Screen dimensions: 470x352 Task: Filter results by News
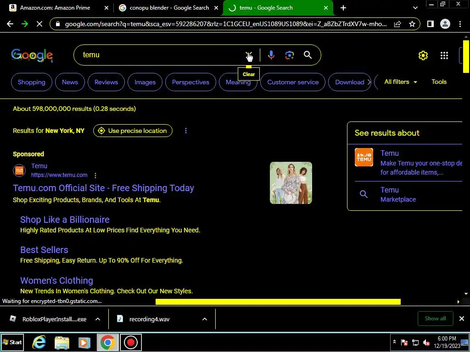[x=70, y=82]
